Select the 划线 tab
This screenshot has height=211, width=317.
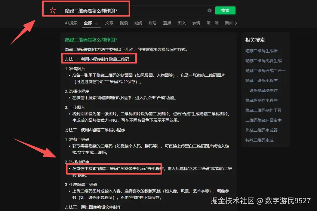(138, 23)
